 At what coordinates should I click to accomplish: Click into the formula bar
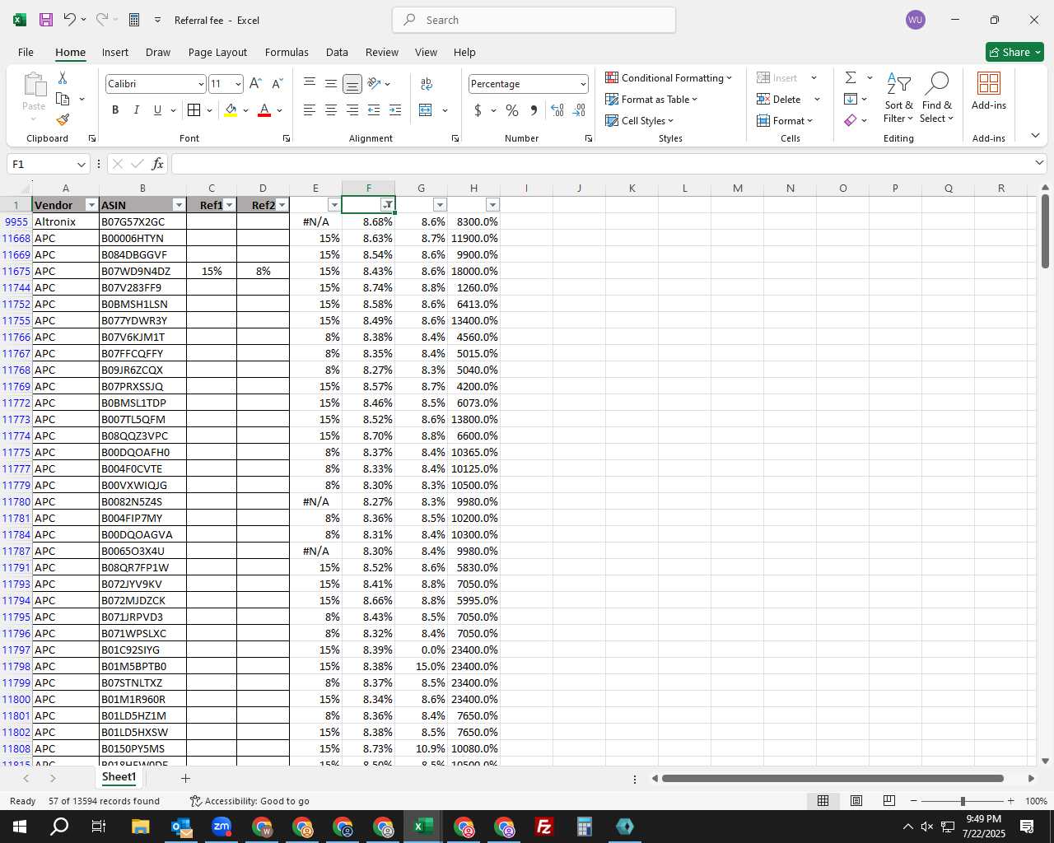coord(601,164)
